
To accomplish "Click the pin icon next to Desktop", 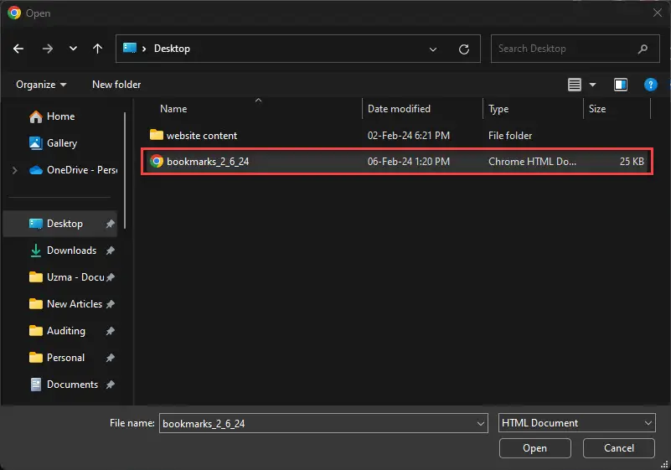I will 111,224.
